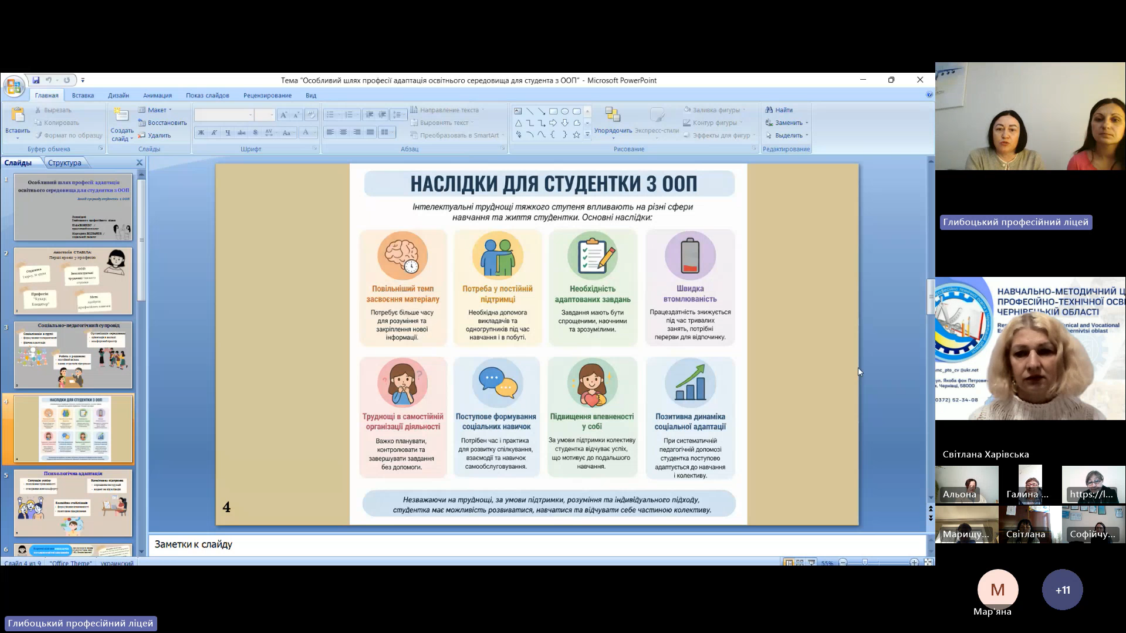Switch to the Структура outline tab
This screenshot has height=633, width=1126.
[65, 163]
